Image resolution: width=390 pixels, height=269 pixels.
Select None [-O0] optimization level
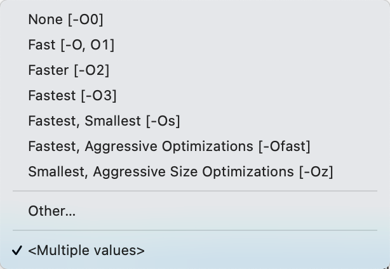65,20
